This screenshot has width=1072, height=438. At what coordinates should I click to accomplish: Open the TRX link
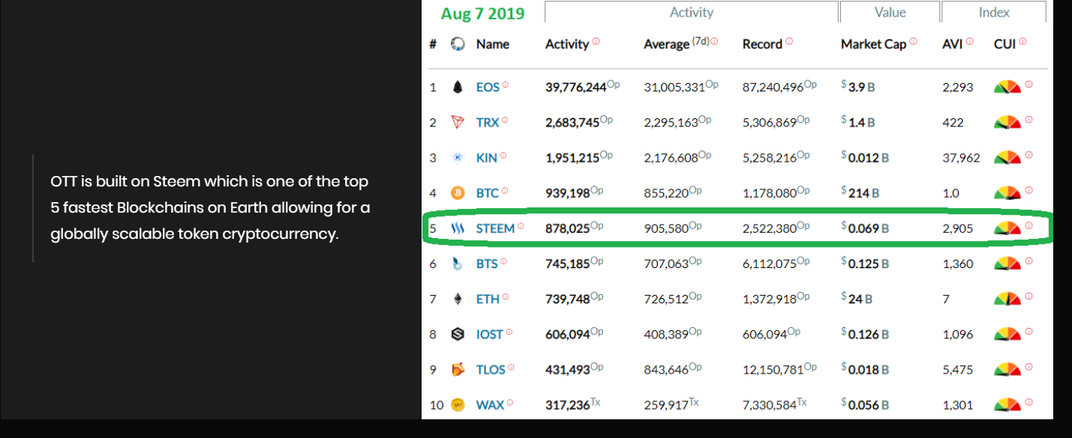click(x=488, y=122)
